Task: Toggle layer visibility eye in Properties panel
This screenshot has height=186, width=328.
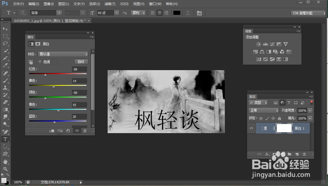Action: (77, 131)
